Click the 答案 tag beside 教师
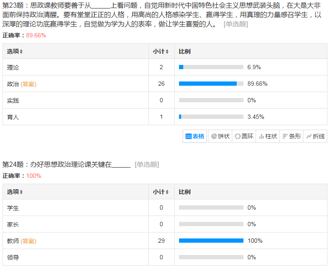 pos(28,241)
